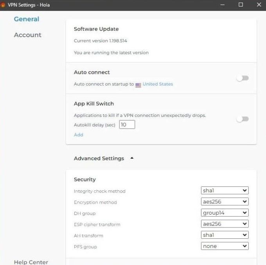The width and height of the screenshot is (266, 265).
Task: Click the Auto connect heading
Action: click(x=92, y=72)
